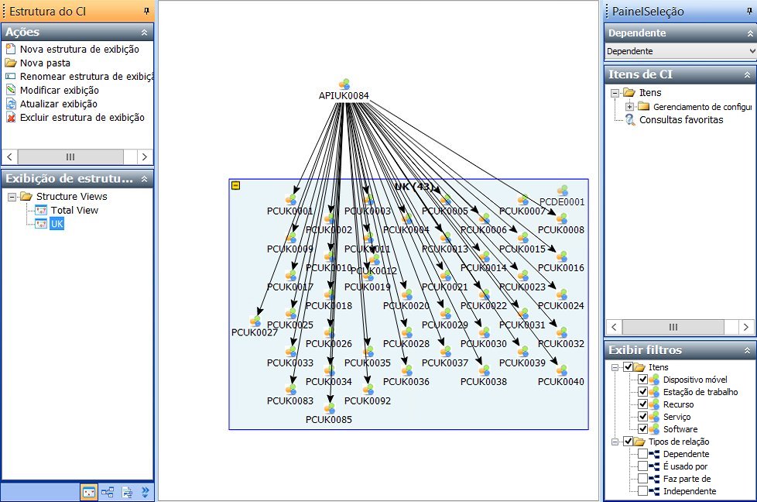757x502 pixels.
Task: Select the PCUK0032 node icon
Action: (x=561, y=332)
